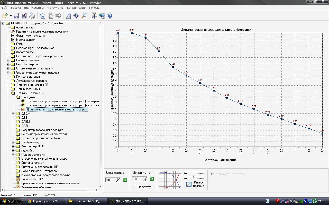Click the EN language indicator
Viewport: 329px width, 205px height.
coord(268,201)
